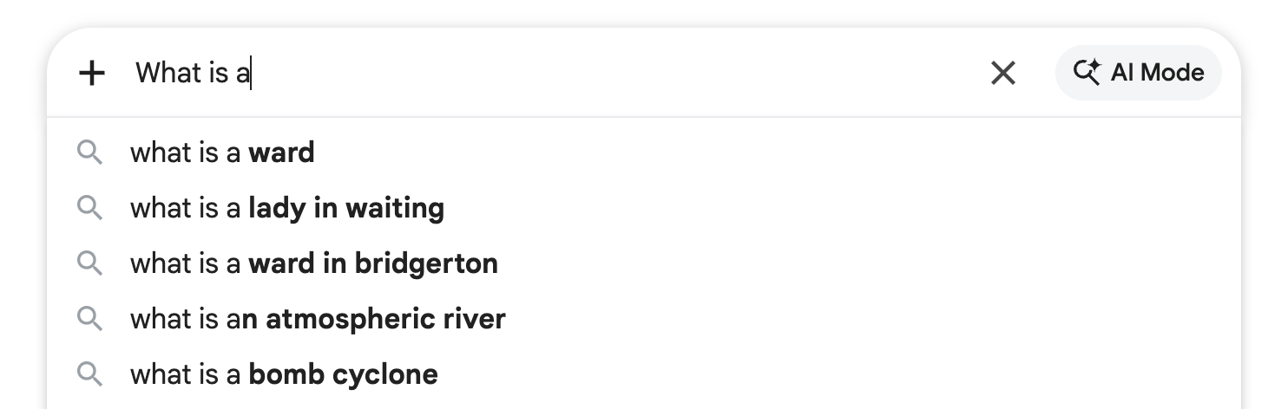Click the plus icon in search box

tap(91, 73)
